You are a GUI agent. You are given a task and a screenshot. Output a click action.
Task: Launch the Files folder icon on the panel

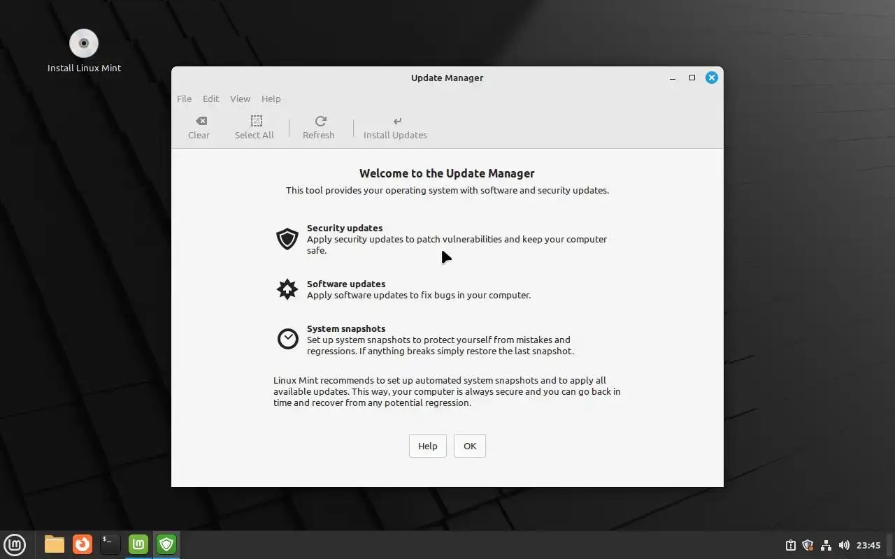tap(55, 544)
